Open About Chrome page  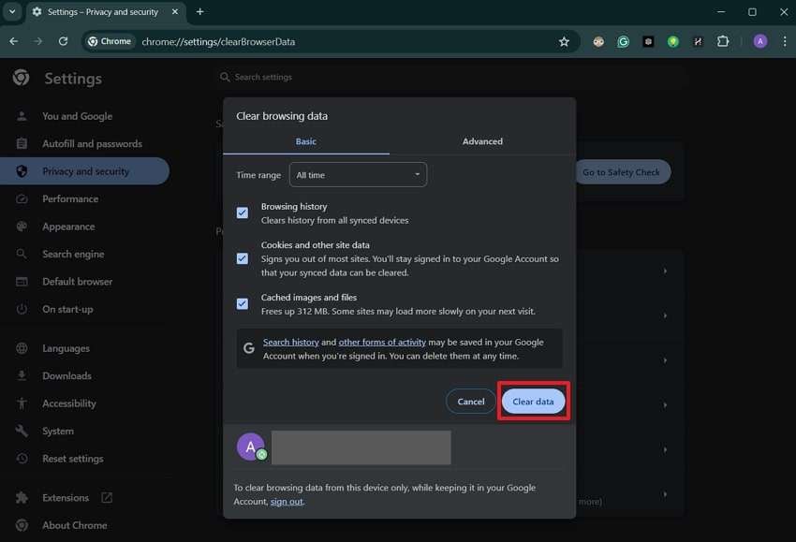point(75,525)
